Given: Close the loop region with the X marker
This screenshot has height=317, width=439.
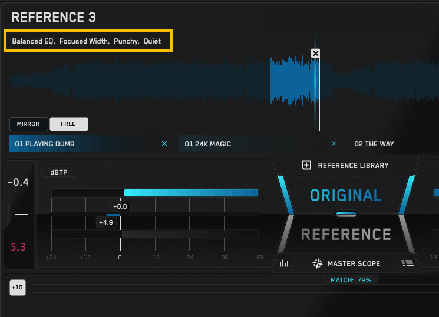Looking at the screenshot, I should coord(315,53).
